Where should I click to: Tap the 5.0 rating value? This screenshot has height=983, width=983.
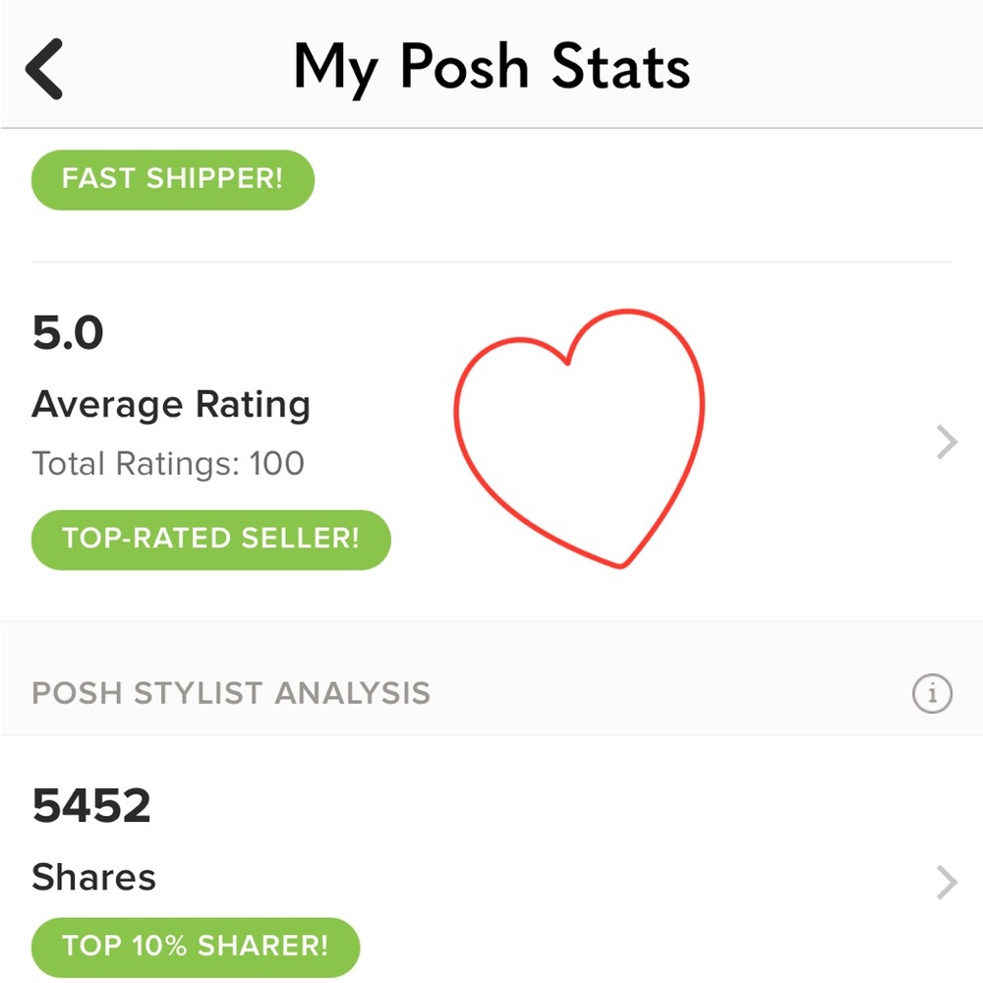[x=68, y=335]
